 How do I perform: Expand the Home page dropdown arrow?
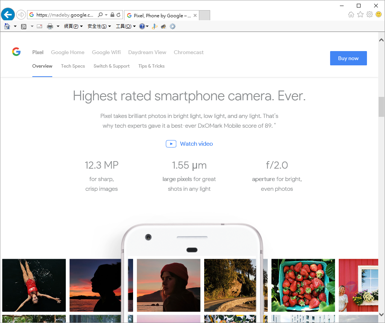pyautogui.click(x=15, y=26)
